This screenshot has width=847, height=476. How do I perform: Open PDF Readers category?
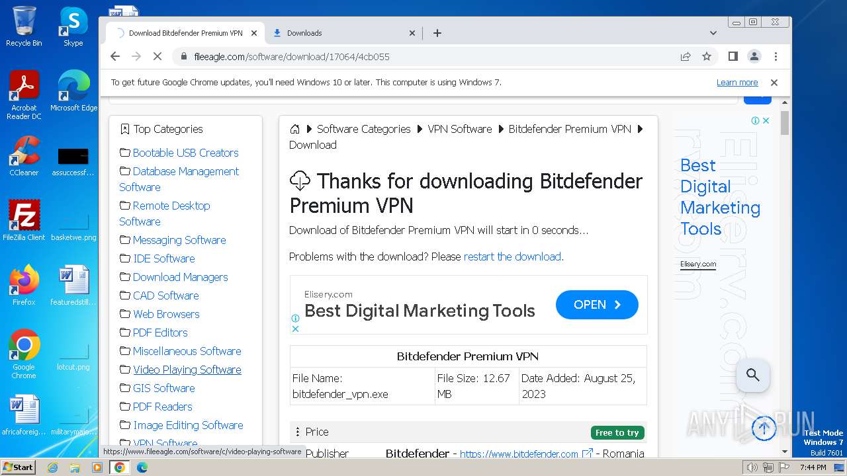(x=163, y=407)
